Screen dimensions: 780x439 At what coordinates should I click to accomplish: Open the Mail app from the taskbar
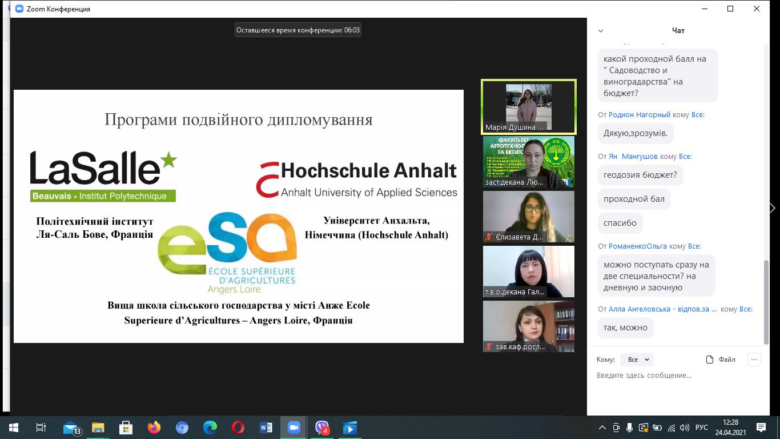71,428
